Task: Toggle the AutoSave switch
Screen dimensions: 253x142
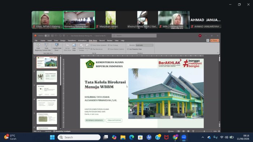Action: coord(47,36)
